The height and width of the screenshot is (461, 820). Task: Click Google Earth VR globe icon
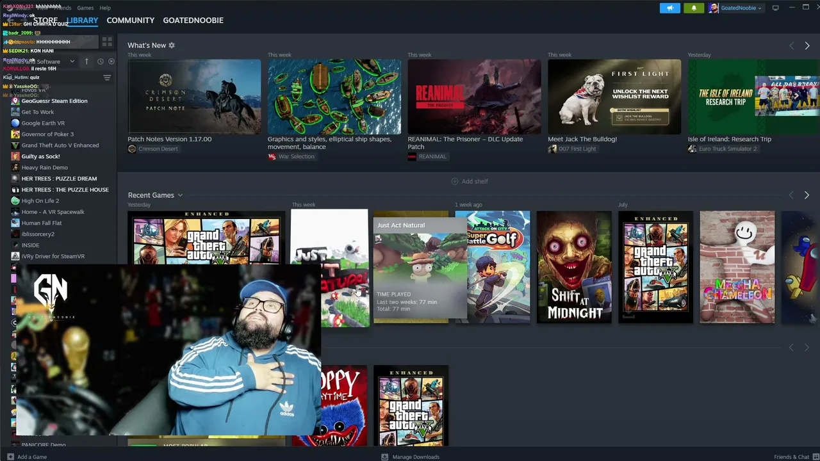click(x=15, y=123)
